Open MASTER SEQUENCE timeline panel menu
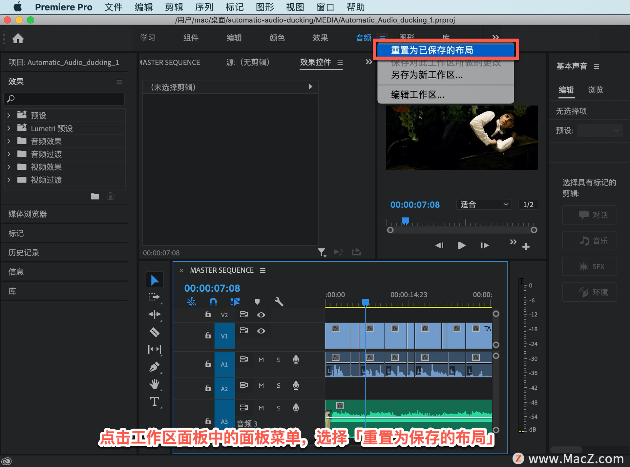The width and height of the screenshot is (630, 467). click(263, 270)
